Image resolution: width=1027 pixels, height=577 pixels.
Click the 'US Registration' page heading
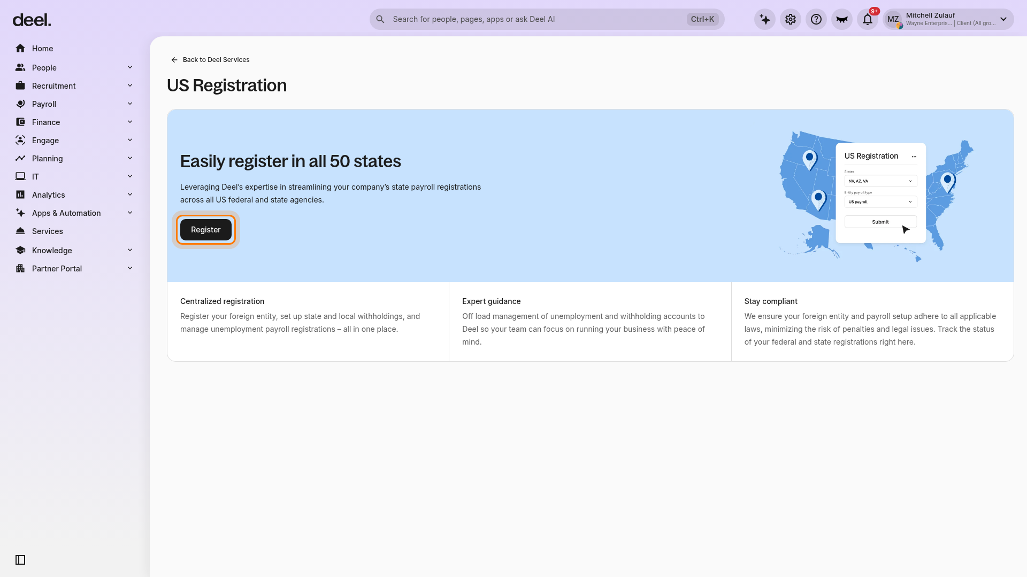[227, 85]
